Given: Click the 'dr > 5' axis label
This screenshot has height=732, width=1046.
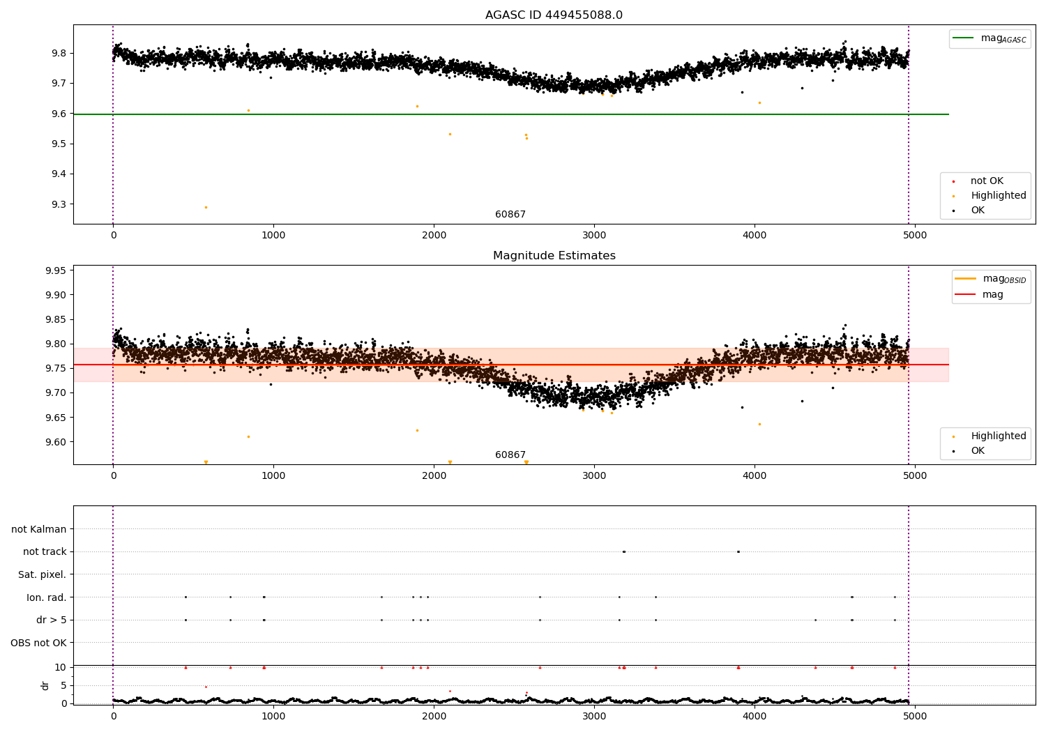Looking at the screenshot, I should (52, 620).
